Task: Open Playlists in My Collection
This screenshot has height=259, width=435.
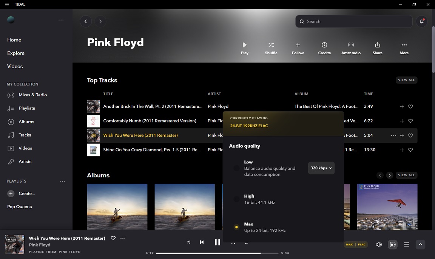Action: coord(21,108)
